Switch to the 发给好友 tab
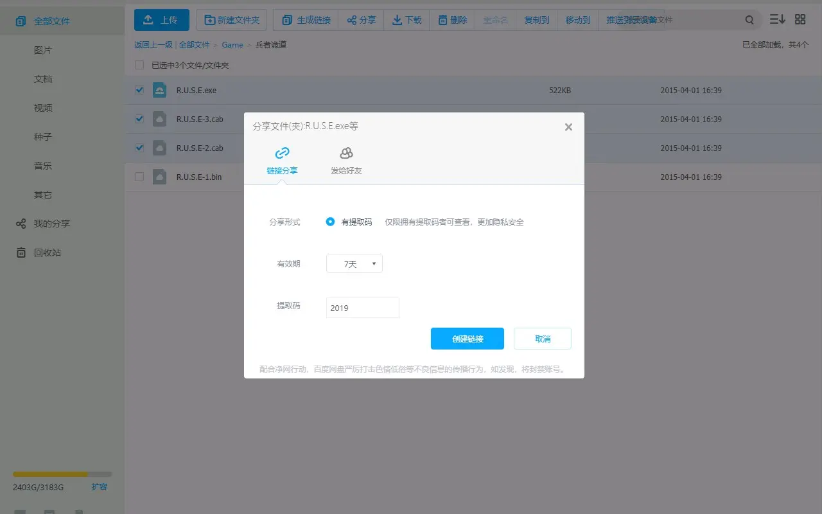Viewport: 822px width, 514px height. click(346, 159)
